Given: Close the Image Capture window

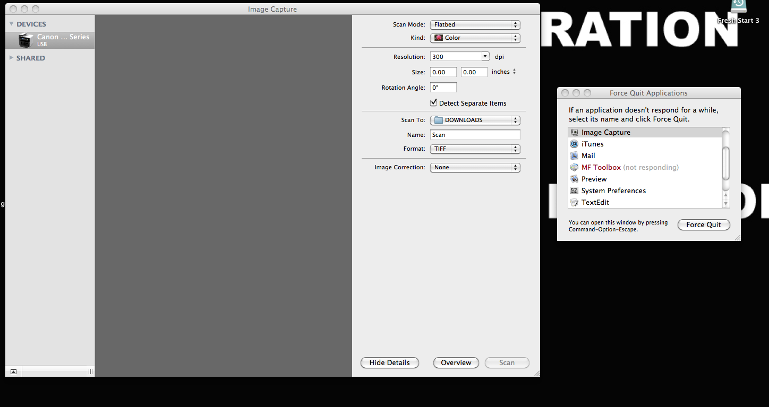Looking at the screenshot, I should click(13, 9).
